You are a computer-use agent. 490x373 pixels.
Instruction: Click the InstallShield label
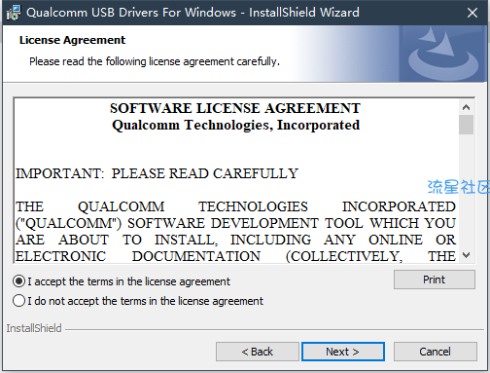point(34,328)
